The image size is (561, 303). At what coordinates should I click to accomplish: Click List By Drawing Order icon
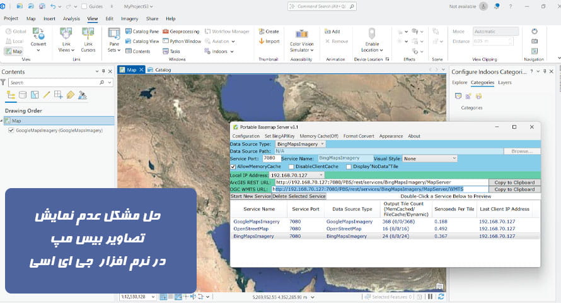[11, 95]
